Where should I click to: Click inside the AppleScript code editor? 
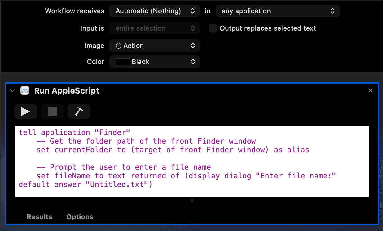pyautogui.click(x=191, y=161)
